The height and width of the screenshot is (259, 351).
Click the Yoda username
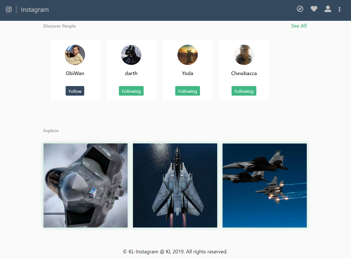pyautogui.click(x=188, y=73)
